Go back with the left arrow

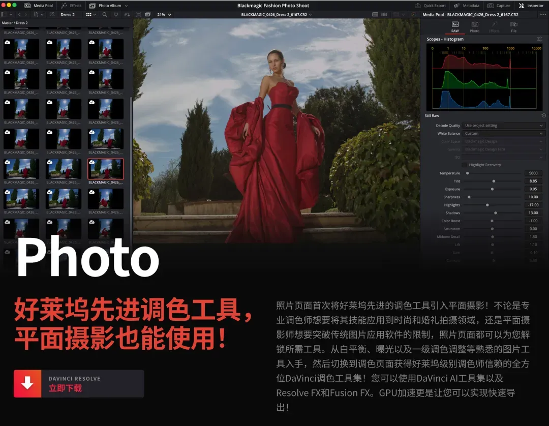pos(19,15)
